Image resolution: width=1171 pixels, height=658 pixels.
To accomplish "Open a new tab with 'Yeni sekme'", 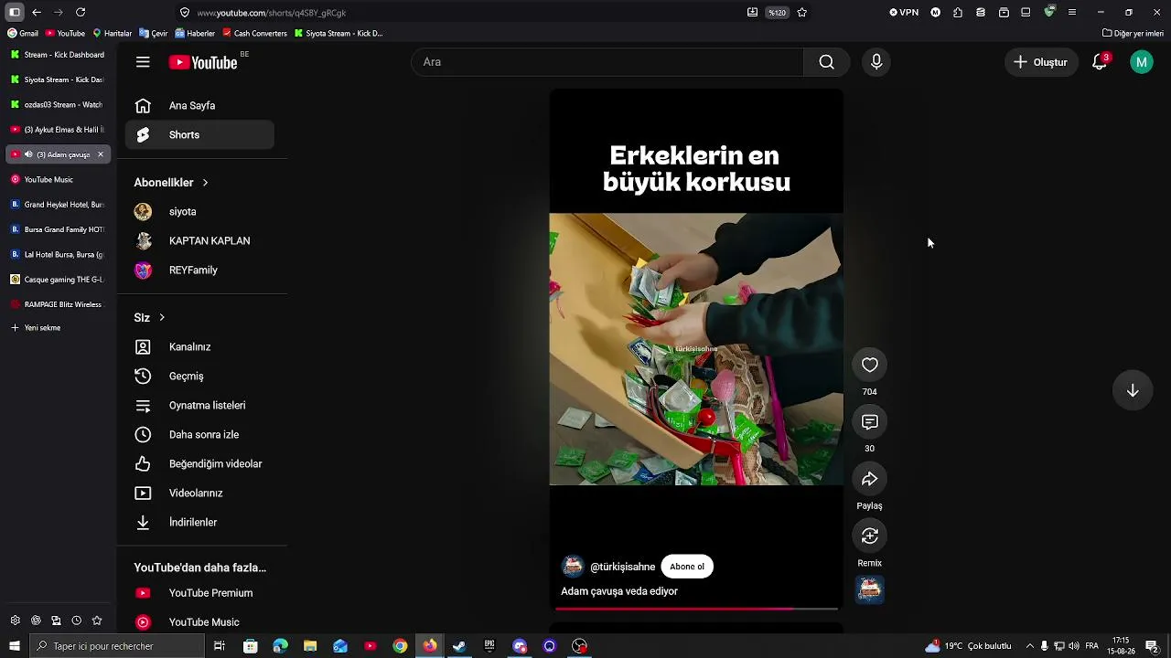I will tap(37, 328).
